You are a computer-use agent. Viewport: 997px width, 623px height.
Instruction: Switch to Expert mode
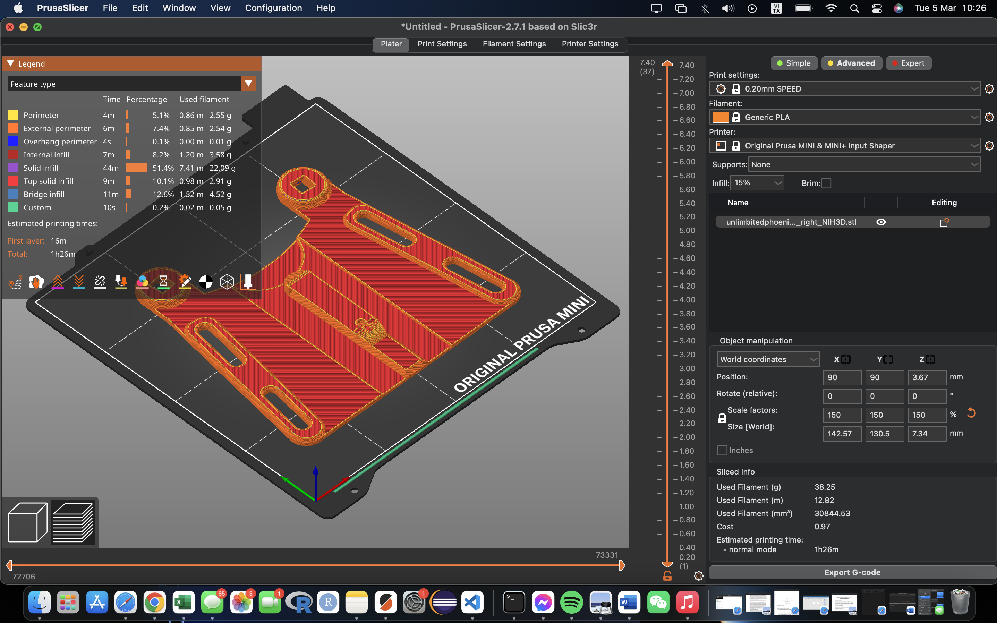point(908,63)
